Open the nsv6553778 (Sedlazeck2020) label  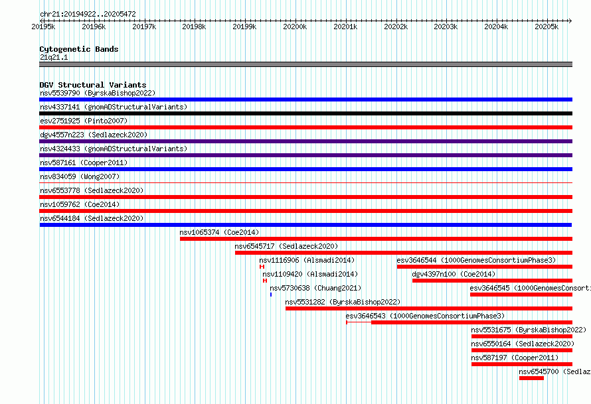tap(92, 190)
